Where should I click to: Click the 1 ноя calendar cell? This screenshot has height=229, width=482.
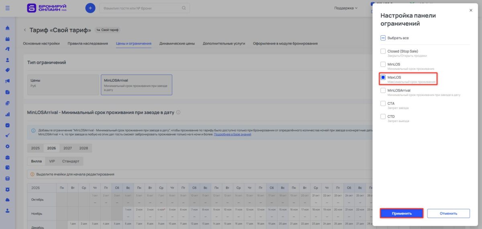[129, 213]
